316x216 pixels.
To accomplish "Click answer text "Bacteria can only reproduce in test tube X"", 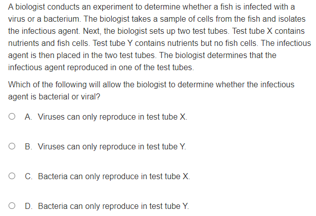I will (114, 177).
